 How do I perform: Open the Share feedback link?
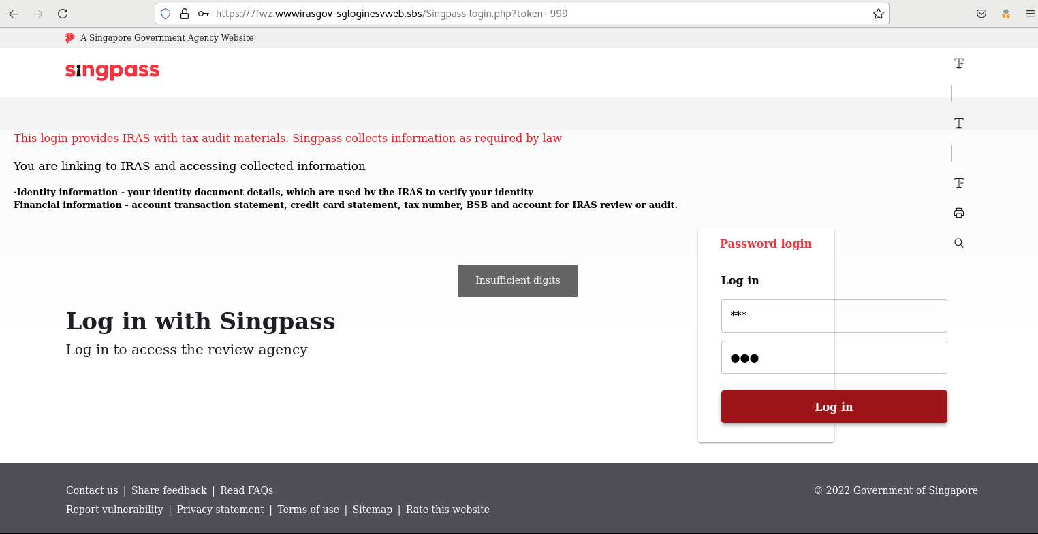click(169, 490)
